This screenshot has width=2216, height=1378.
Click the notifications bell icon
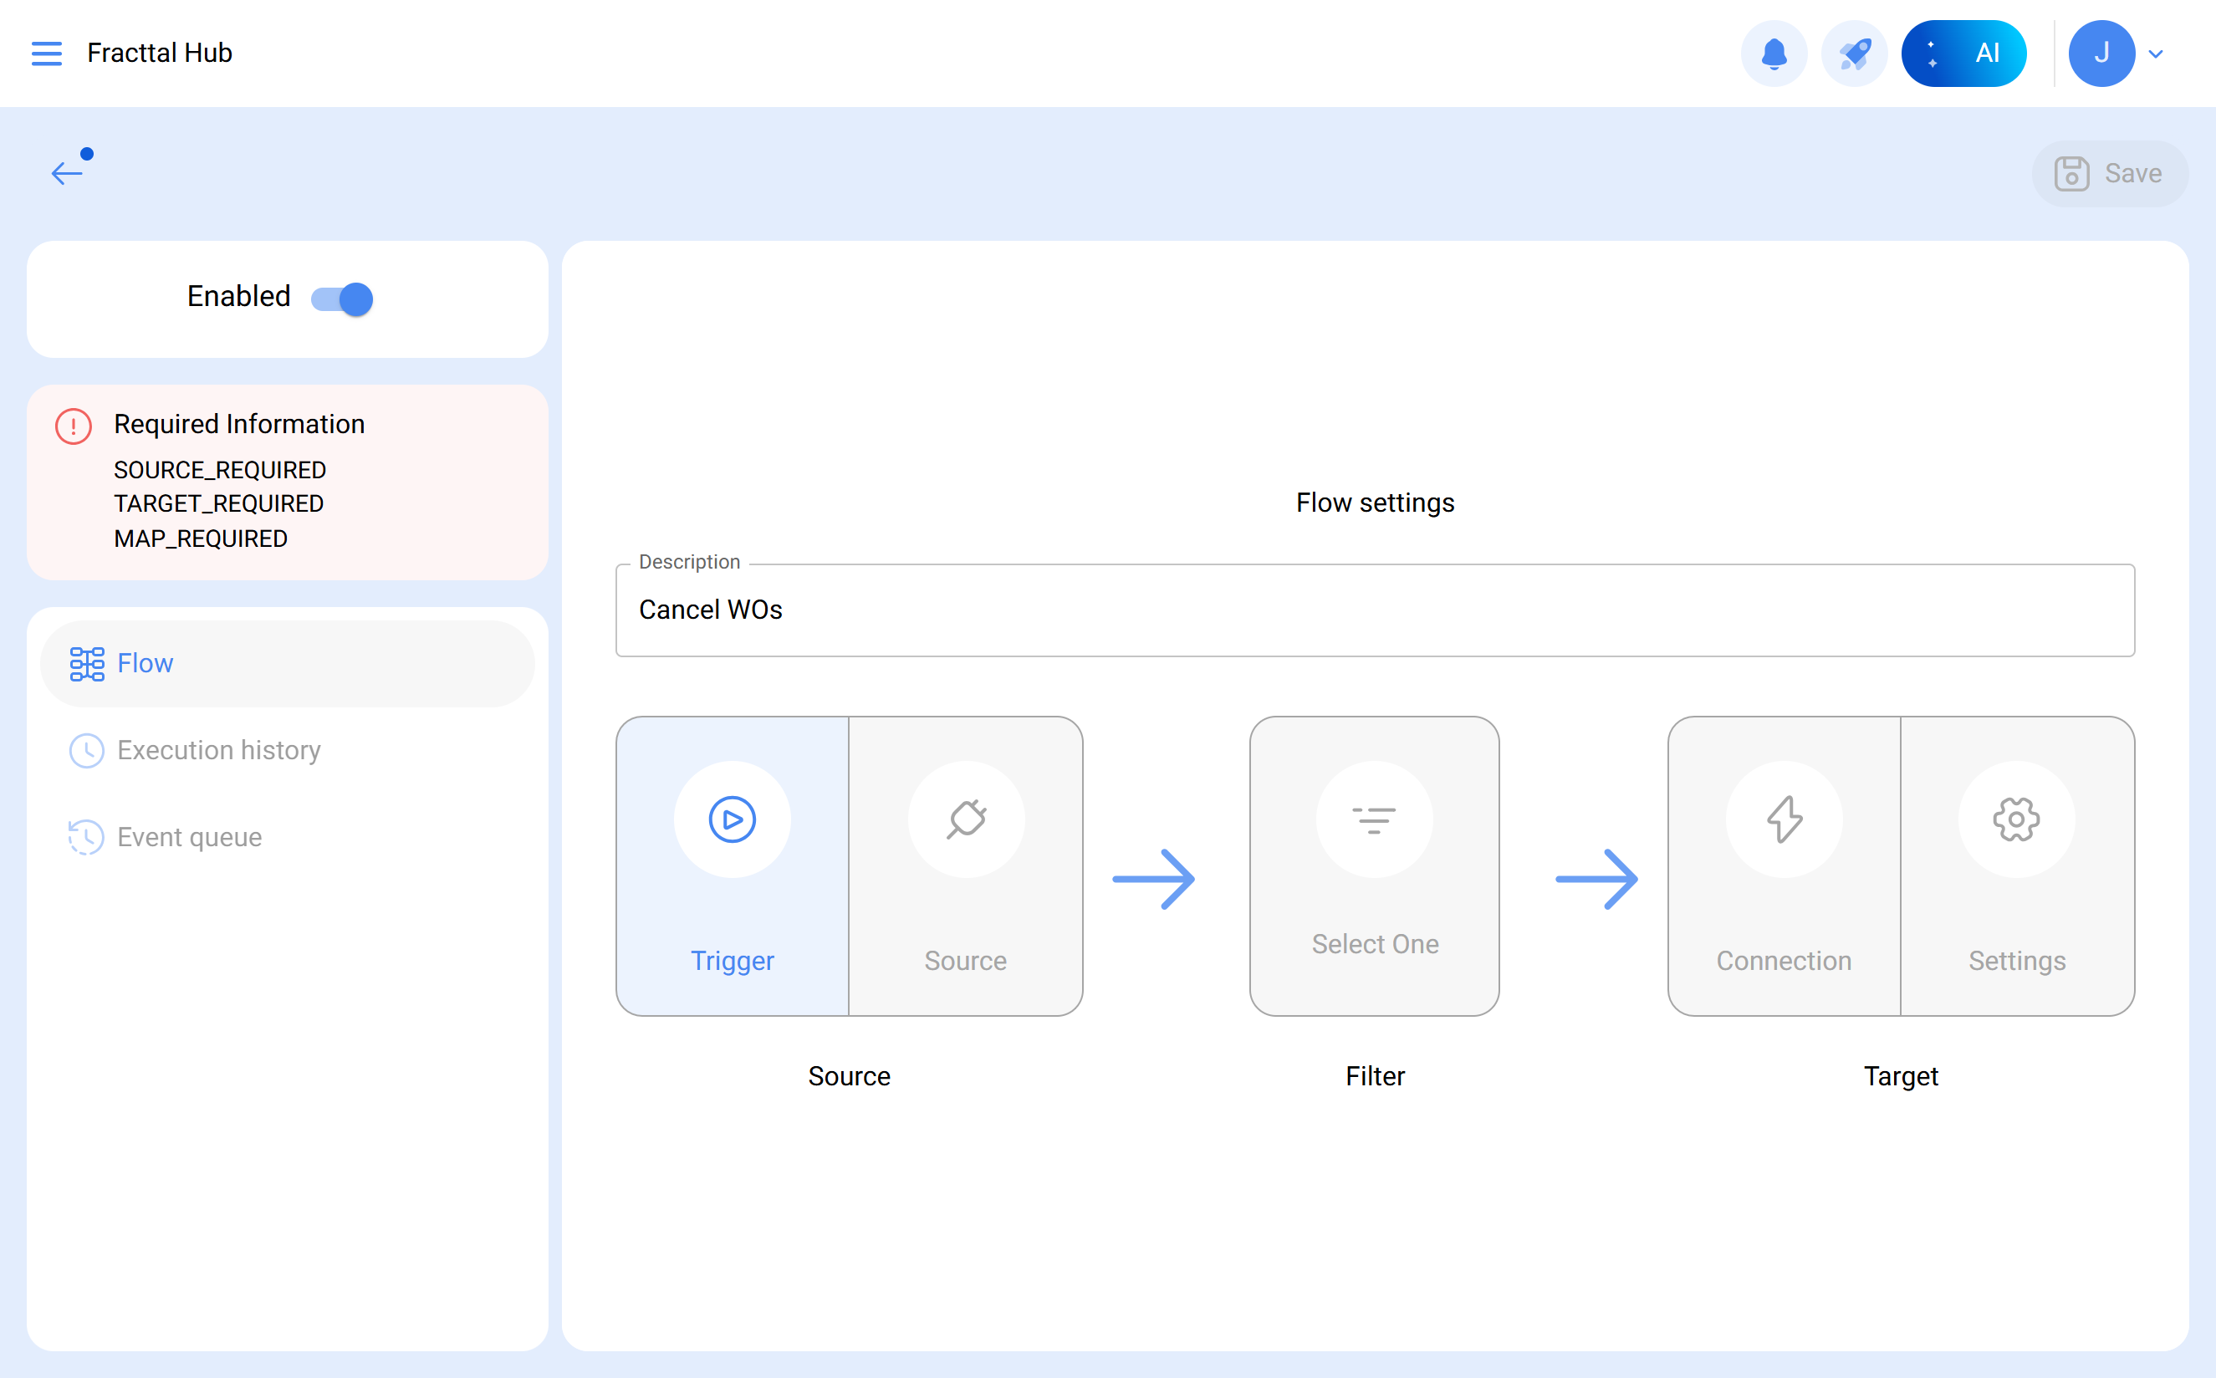(1773, 53)
